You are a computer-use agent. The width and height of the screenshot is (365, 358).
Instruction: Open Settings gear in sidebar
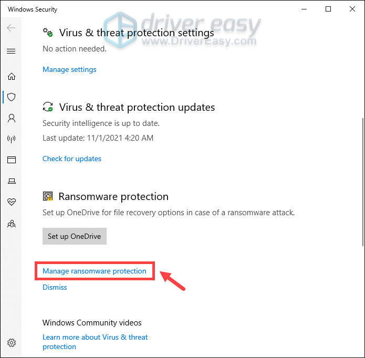pyautogui.click(x=12, y=343)
